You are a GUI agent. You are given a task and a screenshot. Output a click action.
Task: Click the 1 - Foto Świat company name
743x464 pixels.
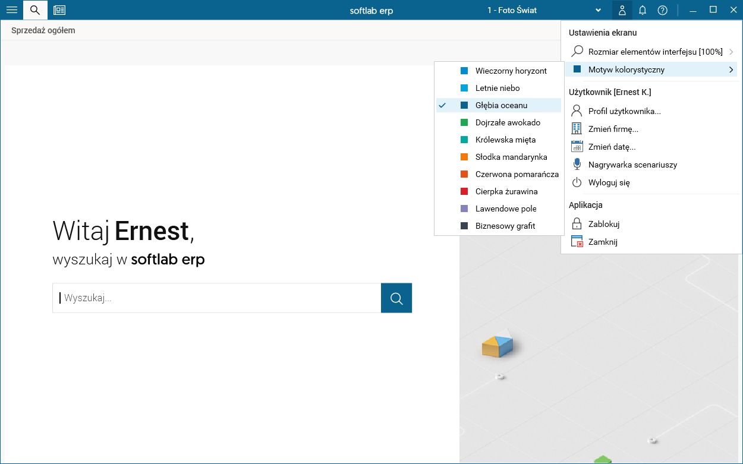pyautogui.click(x=512, y=11)
